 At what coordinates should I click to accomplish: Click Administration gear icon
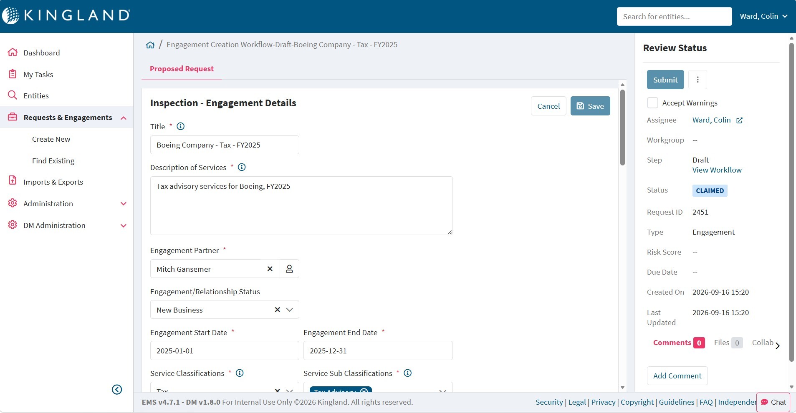point(13,203)
